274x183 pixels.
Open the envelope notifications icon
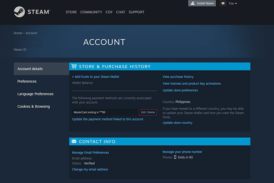(223, 4)
